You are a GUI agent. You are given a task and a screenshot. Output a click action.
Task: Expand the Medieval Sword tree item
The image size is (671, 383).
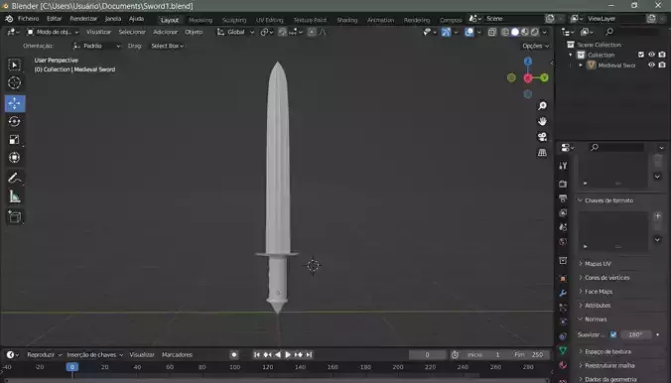click(581, 65)
